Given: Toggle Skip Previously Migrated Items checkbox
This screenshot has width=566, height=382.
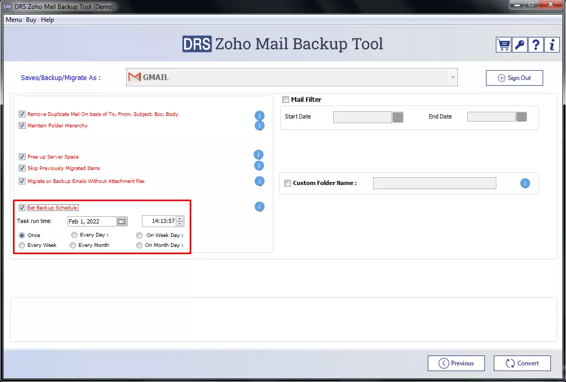Looking at the screenshot, I should click(22, 168).
